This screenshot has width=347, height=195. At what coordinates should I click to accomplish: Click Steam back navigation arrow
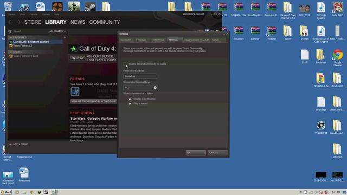[x=10, y=22]
